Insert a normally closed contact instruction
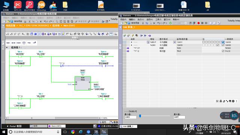240x135 pixels. 13,43
